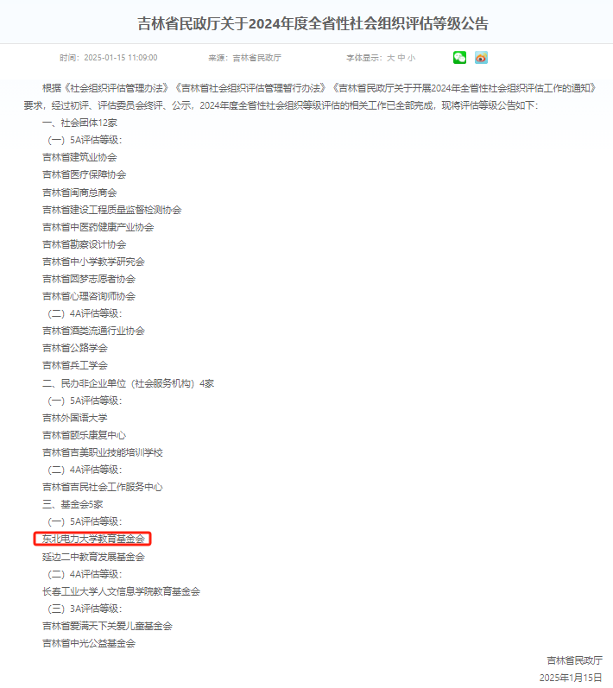Select 吉林外国语大学 list entry
613x688 pixels.
coord(74,418)
